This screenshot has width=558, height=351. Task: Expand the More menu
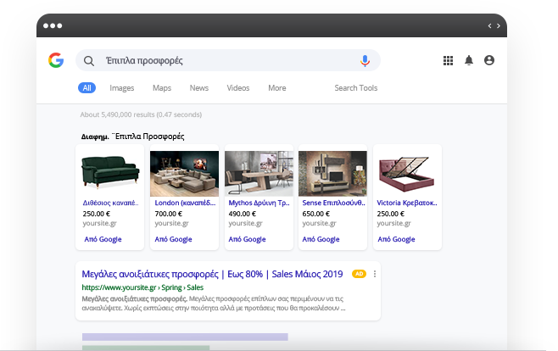click(277, 88)
